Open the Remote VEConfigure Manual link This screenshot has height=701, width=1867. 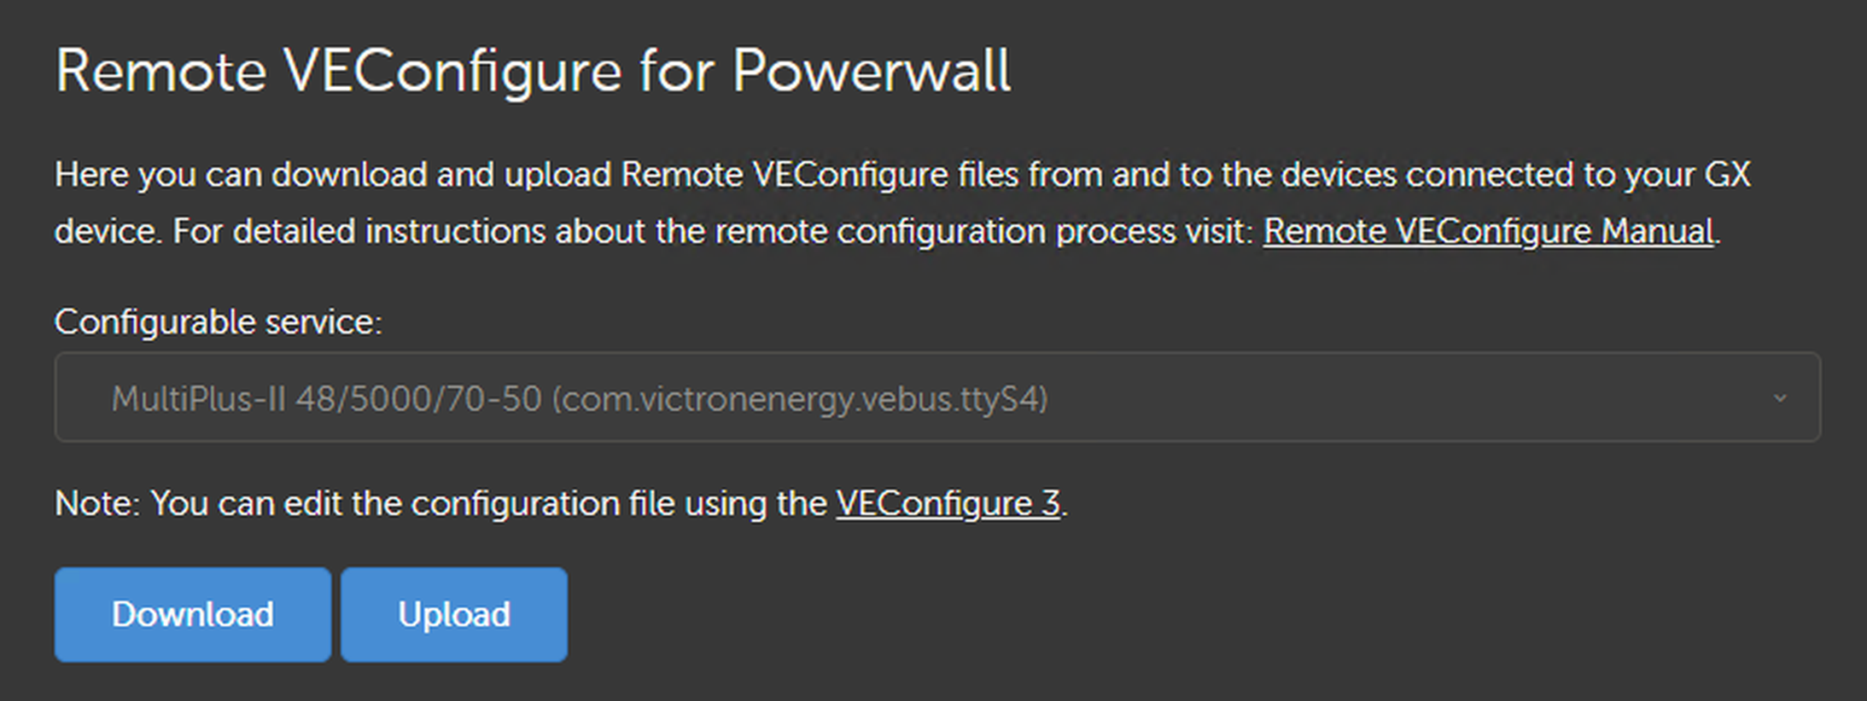click(1488, 231)
